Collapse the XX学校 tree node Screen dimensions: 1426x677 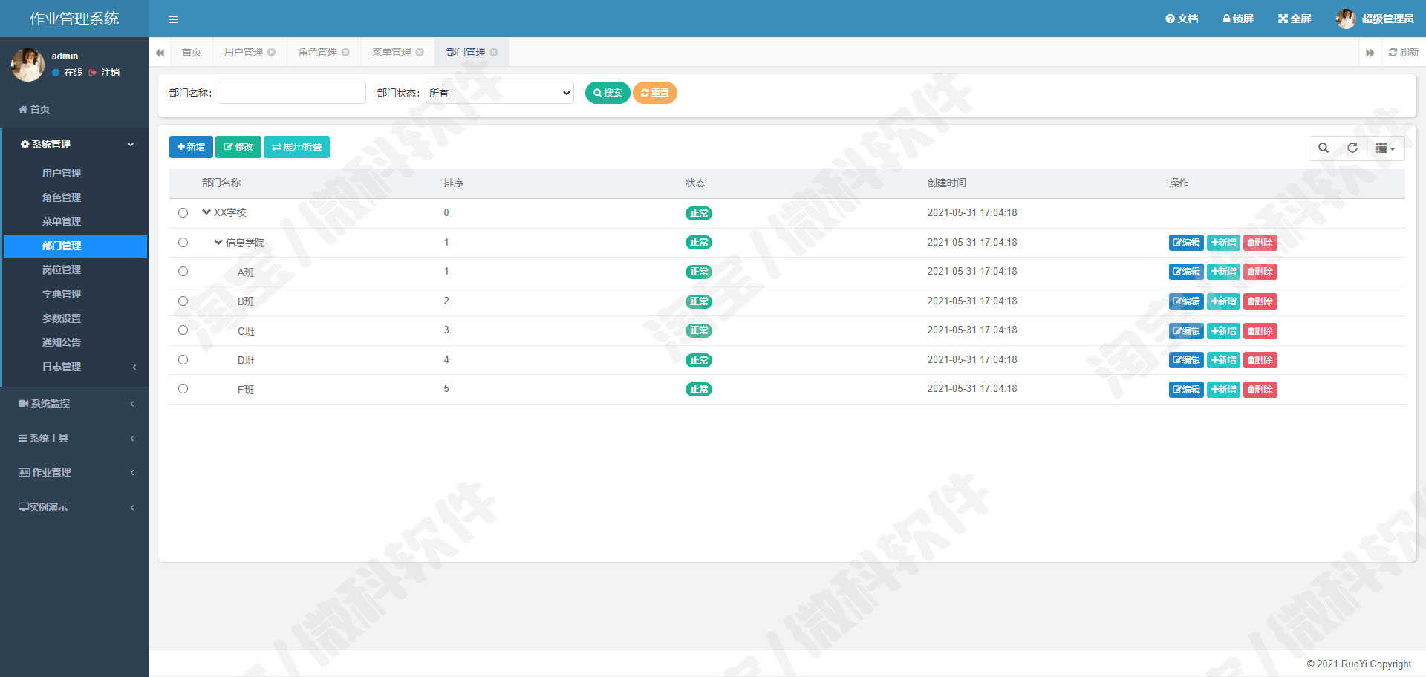point(206,212)
